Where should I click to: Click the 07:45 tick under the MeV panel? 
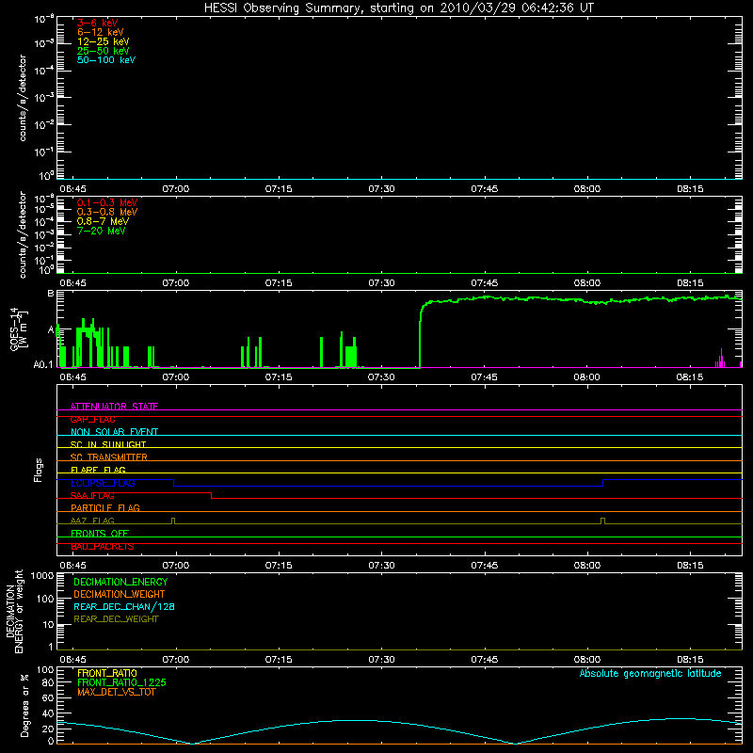(x=484, y=283)
